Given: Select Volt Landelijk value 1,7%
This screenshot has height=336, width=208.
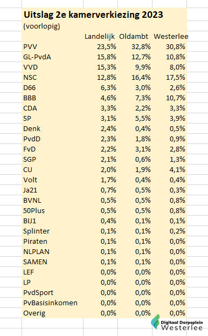Looking at the screenshot, I should (108, 180).
